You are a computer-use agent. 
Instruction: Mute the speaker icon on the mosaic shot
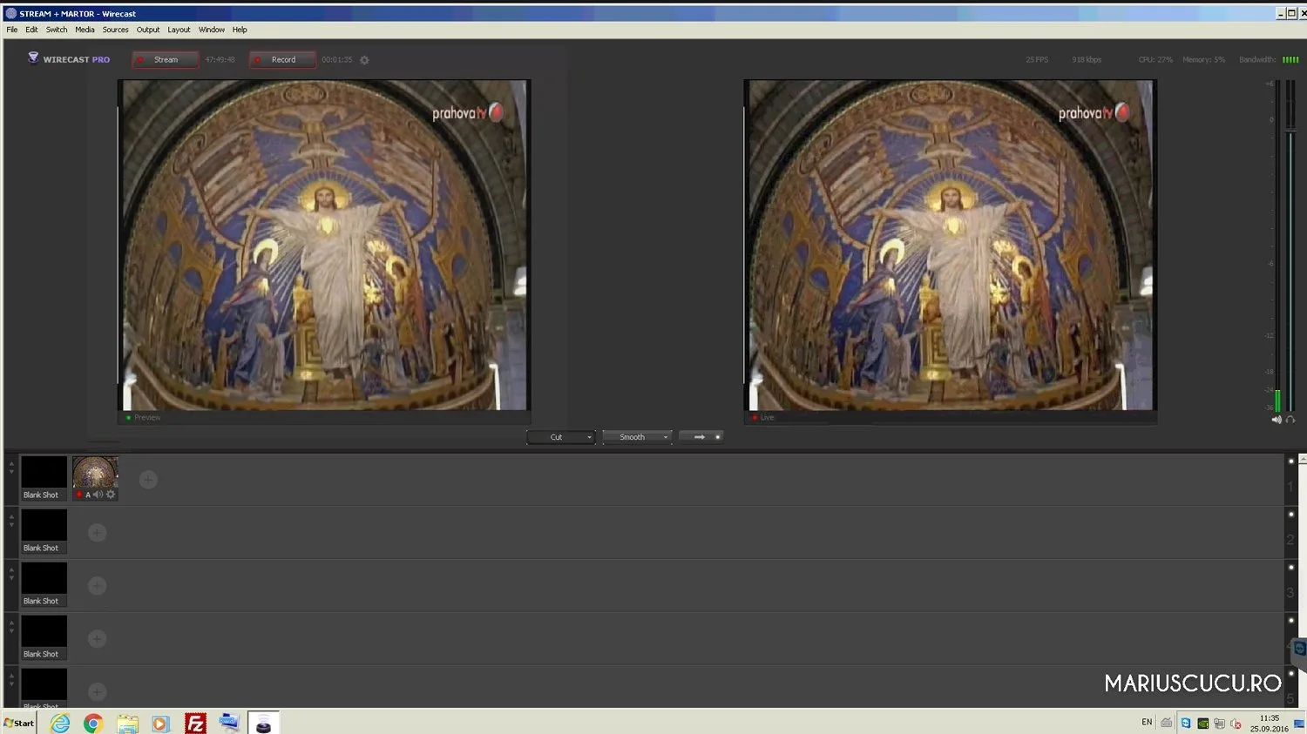coord(98,495)
